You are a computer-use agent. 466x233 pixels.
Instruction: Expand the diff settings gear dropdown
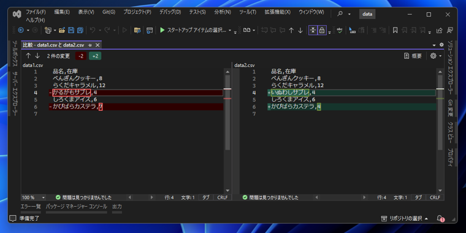tap(440, 56)
